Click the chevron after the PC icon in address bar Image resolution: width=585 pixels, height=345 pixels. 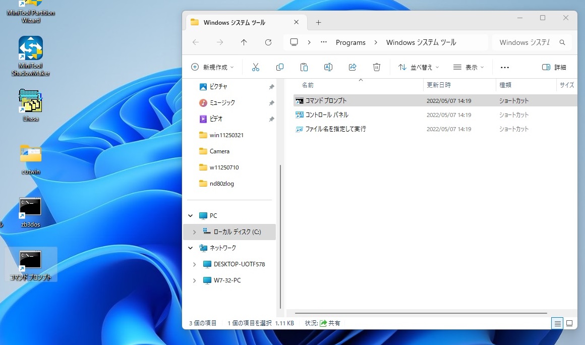click(x=309, y=42)
